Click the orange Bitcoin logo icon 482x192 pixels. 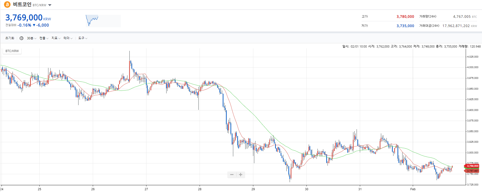tap(7, 5)
